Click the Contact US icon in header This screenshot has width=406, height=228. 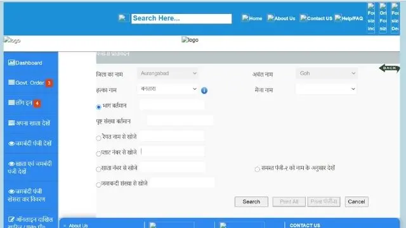pos(303,18)
